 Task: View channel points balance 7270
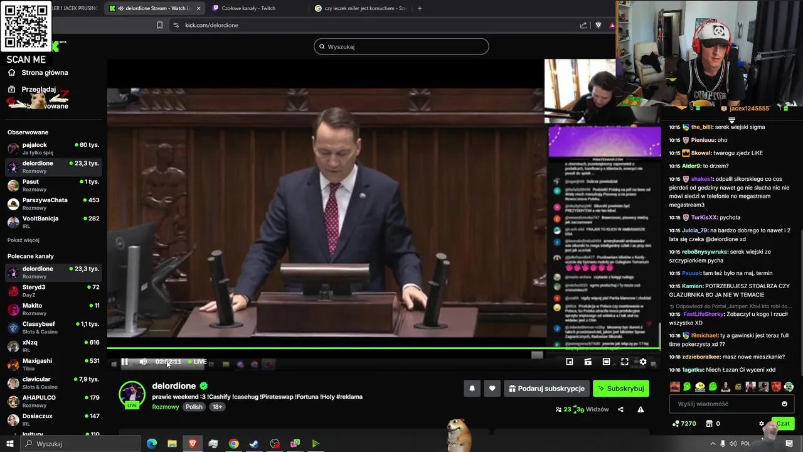click(684, 424)
